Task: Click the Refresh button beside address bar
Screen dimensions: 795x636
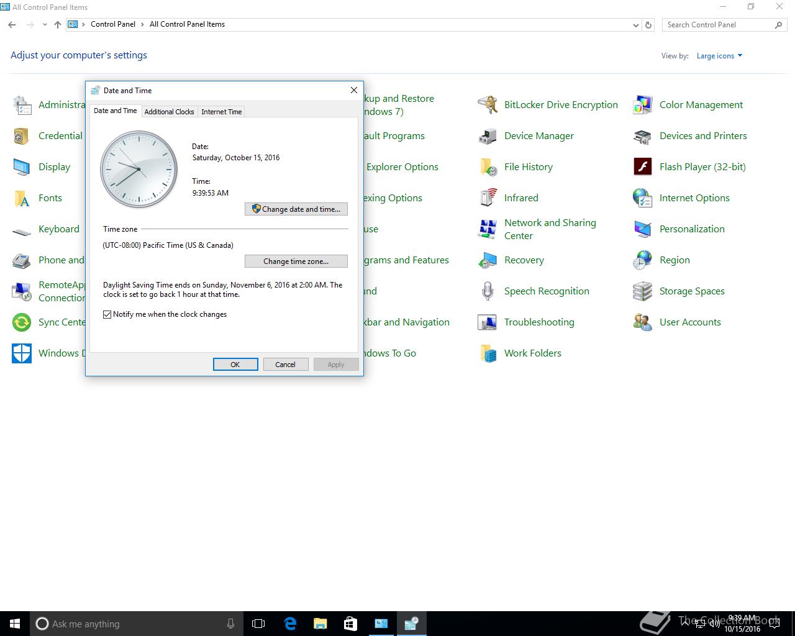Action: 648,25
